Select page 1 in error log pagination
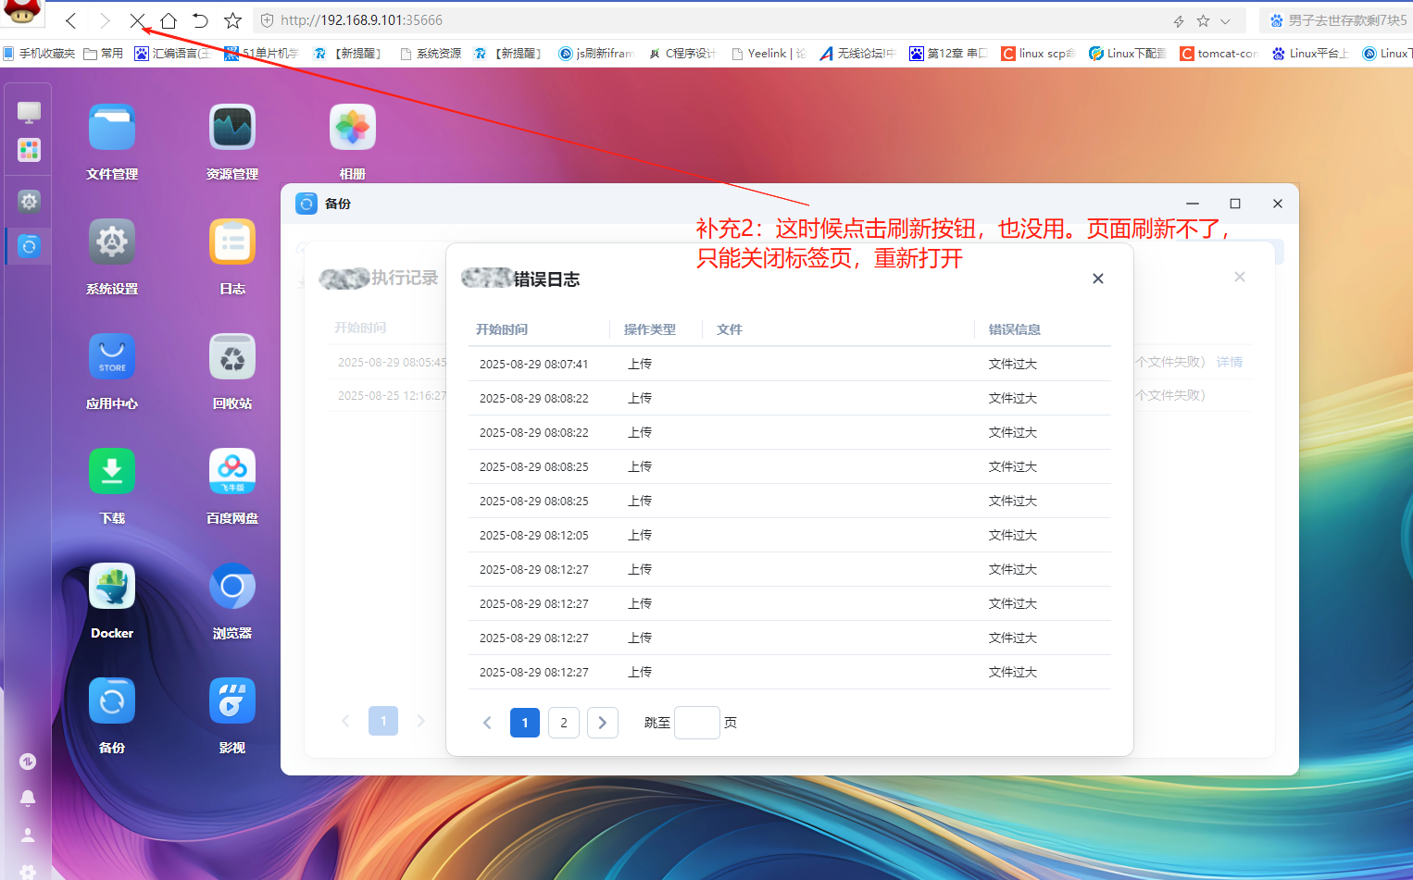This screenshot has width=1413, height=880. coord(525,723)
